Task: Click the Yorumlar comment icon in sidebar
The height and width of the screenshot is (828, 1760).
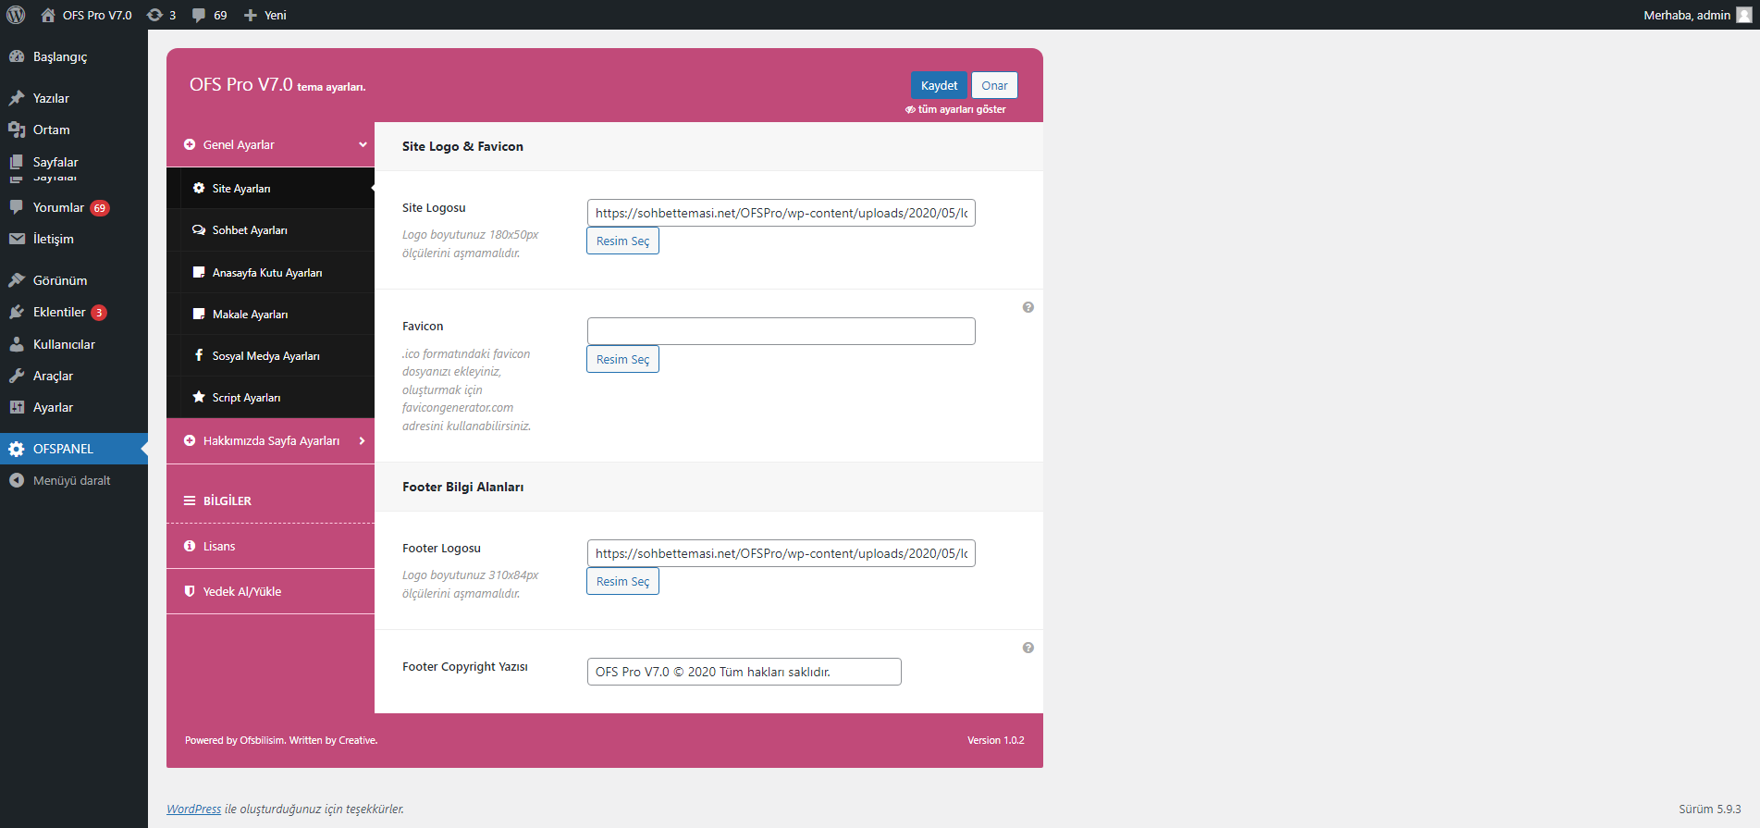Action: pyautogui.click(x=17, y=207)
